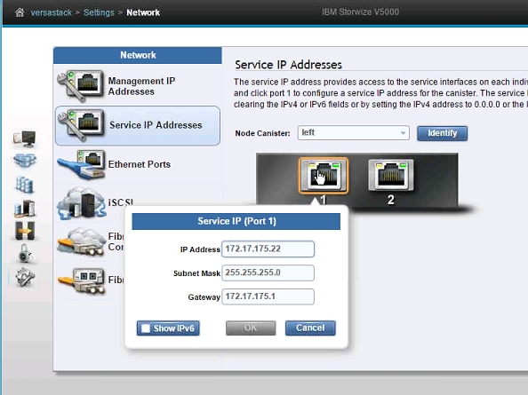Open the Settings breadcrumb link
Image resolution: width=528 pixels, height=395 pixels.
coord(99,12)
